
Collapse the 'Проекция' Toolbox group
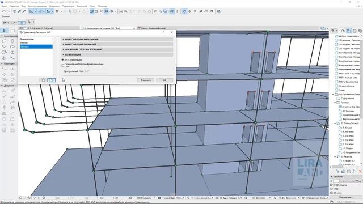point(2,63)
